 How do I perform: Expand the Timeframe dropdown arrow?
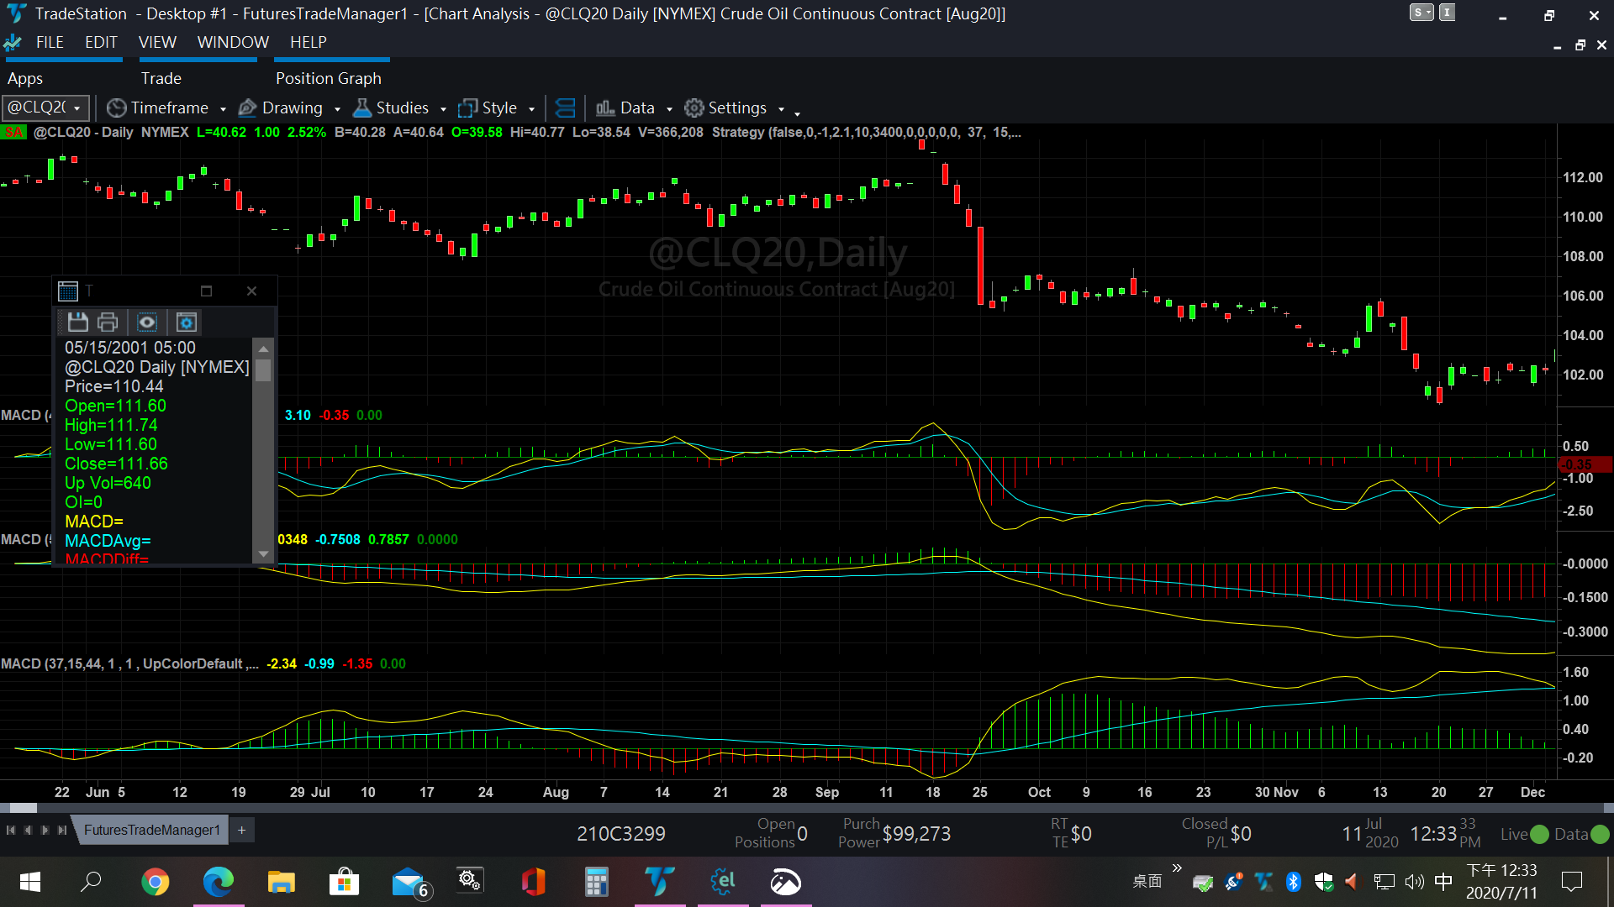(x=223, y=108)
